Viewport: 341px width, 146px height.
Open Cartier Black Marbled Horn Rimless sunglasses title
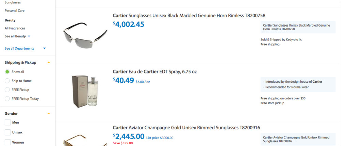pos(189,16)
